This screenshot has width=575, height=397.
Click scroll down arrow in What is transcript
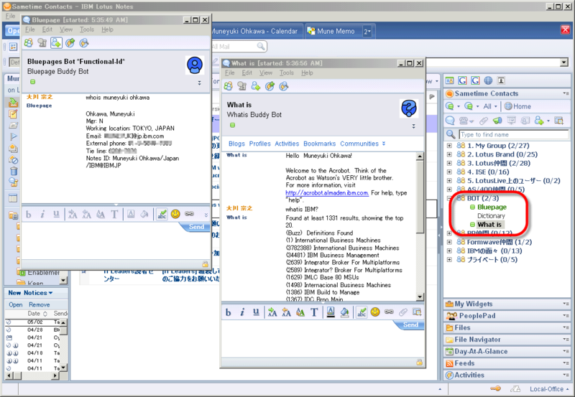click(420, 296)
